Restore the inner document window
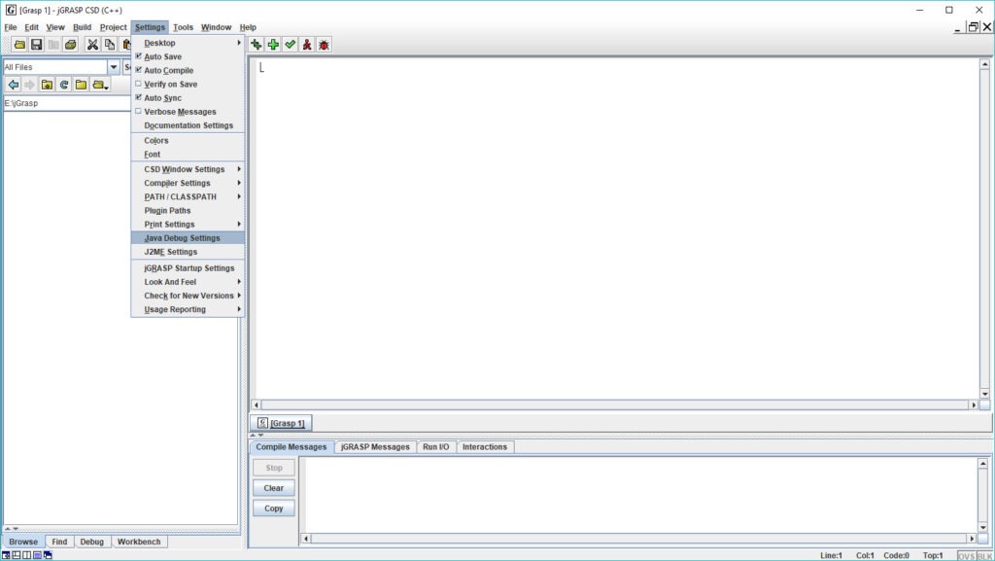 [972, 27]
